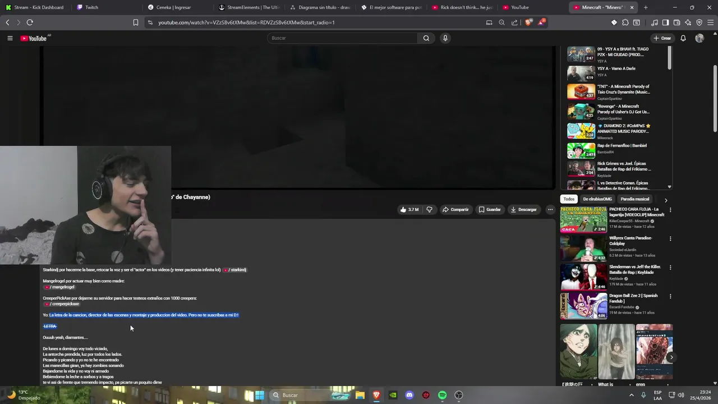The image size is (718, 404).
Task: Click the Brave Shields lion icon
Action: [x=528, y=22]
